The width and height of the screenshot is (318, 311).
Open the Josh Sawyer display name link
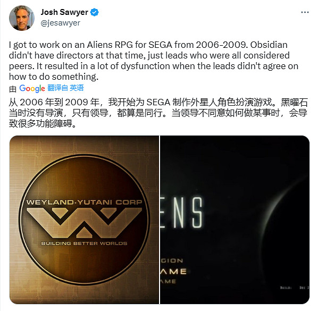64,12
